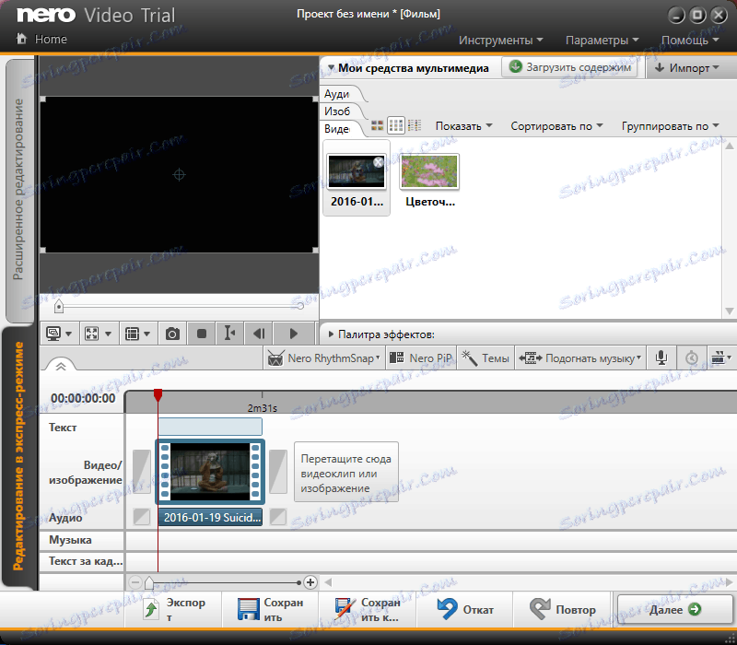Click the Экспорт button

(x=173, y=610)
